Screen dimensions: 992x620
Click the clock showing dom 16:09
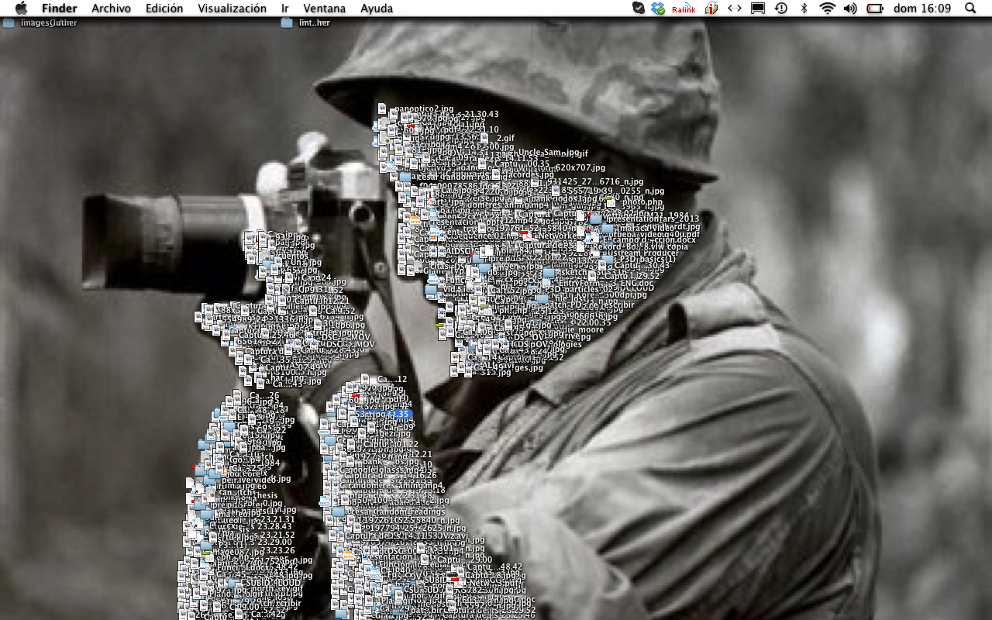922,9
